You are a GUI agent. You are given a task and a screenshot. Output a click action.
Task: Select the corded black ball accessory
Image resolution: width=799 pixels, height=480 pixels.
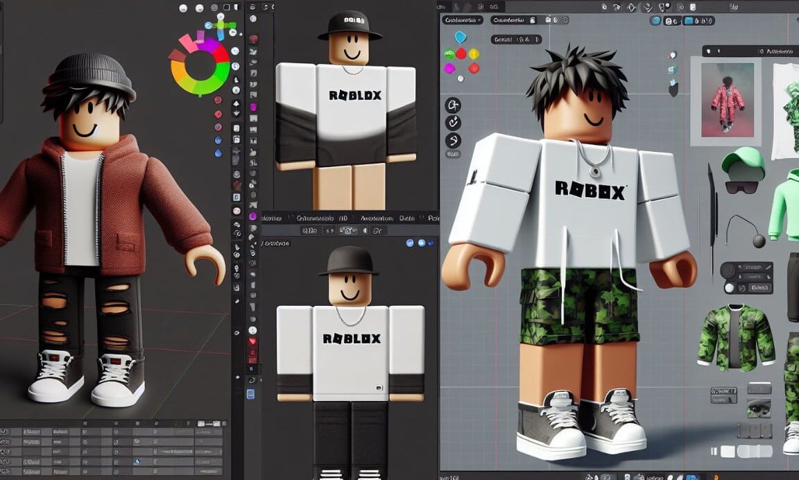tap(746, 231)
